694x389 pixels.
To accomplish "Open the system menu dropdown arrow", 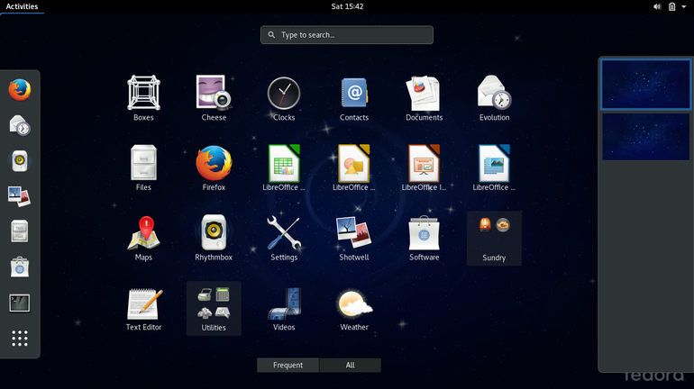I will 684,6.
